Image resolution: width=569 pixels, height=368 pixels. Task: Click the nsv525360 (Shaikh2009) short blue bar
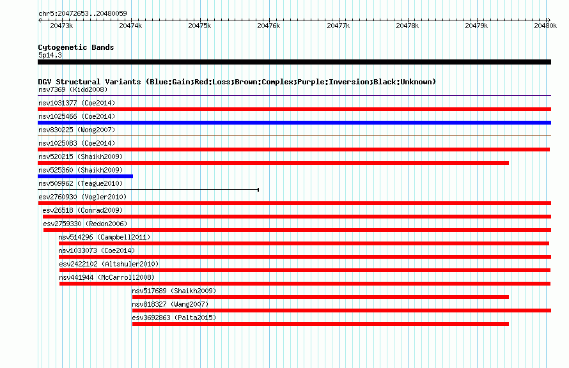pyautogui.click(x=85, y=176)
